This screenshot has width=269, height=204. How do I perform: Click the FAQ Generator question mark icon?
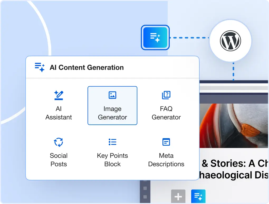pos(166,95)
